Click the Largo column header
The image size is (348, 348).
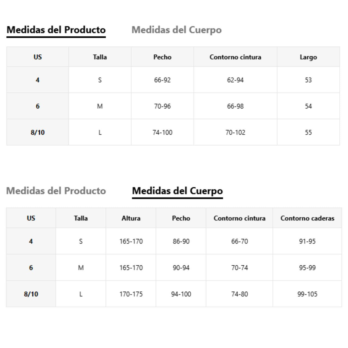308,57
